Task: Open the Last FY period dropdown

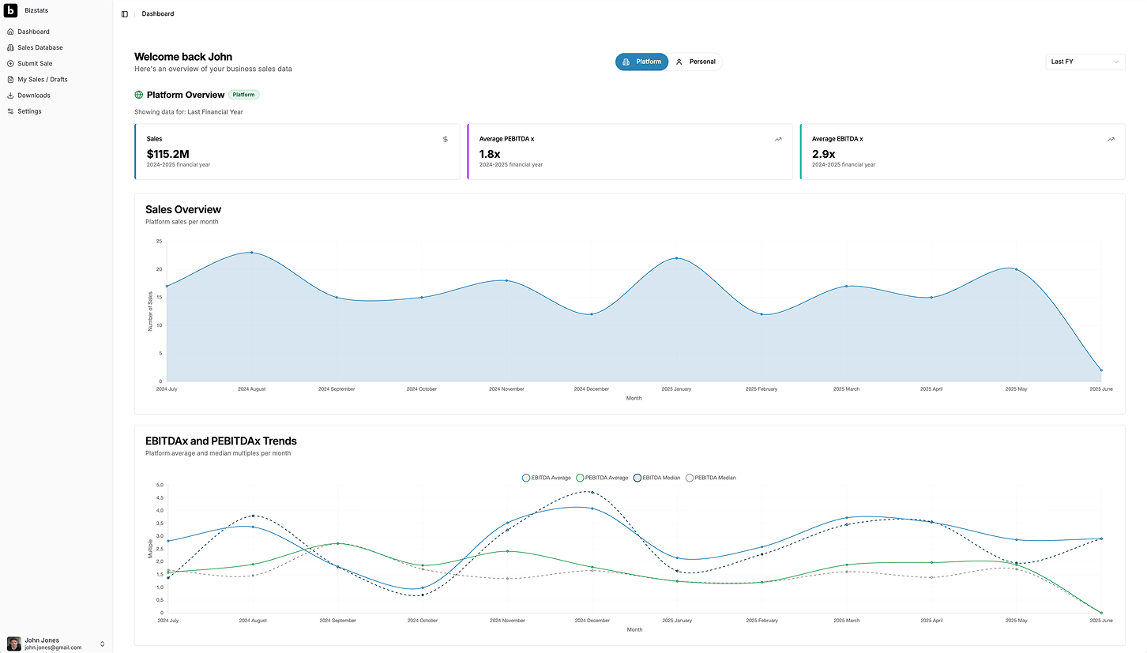Action: (1085, 62)
